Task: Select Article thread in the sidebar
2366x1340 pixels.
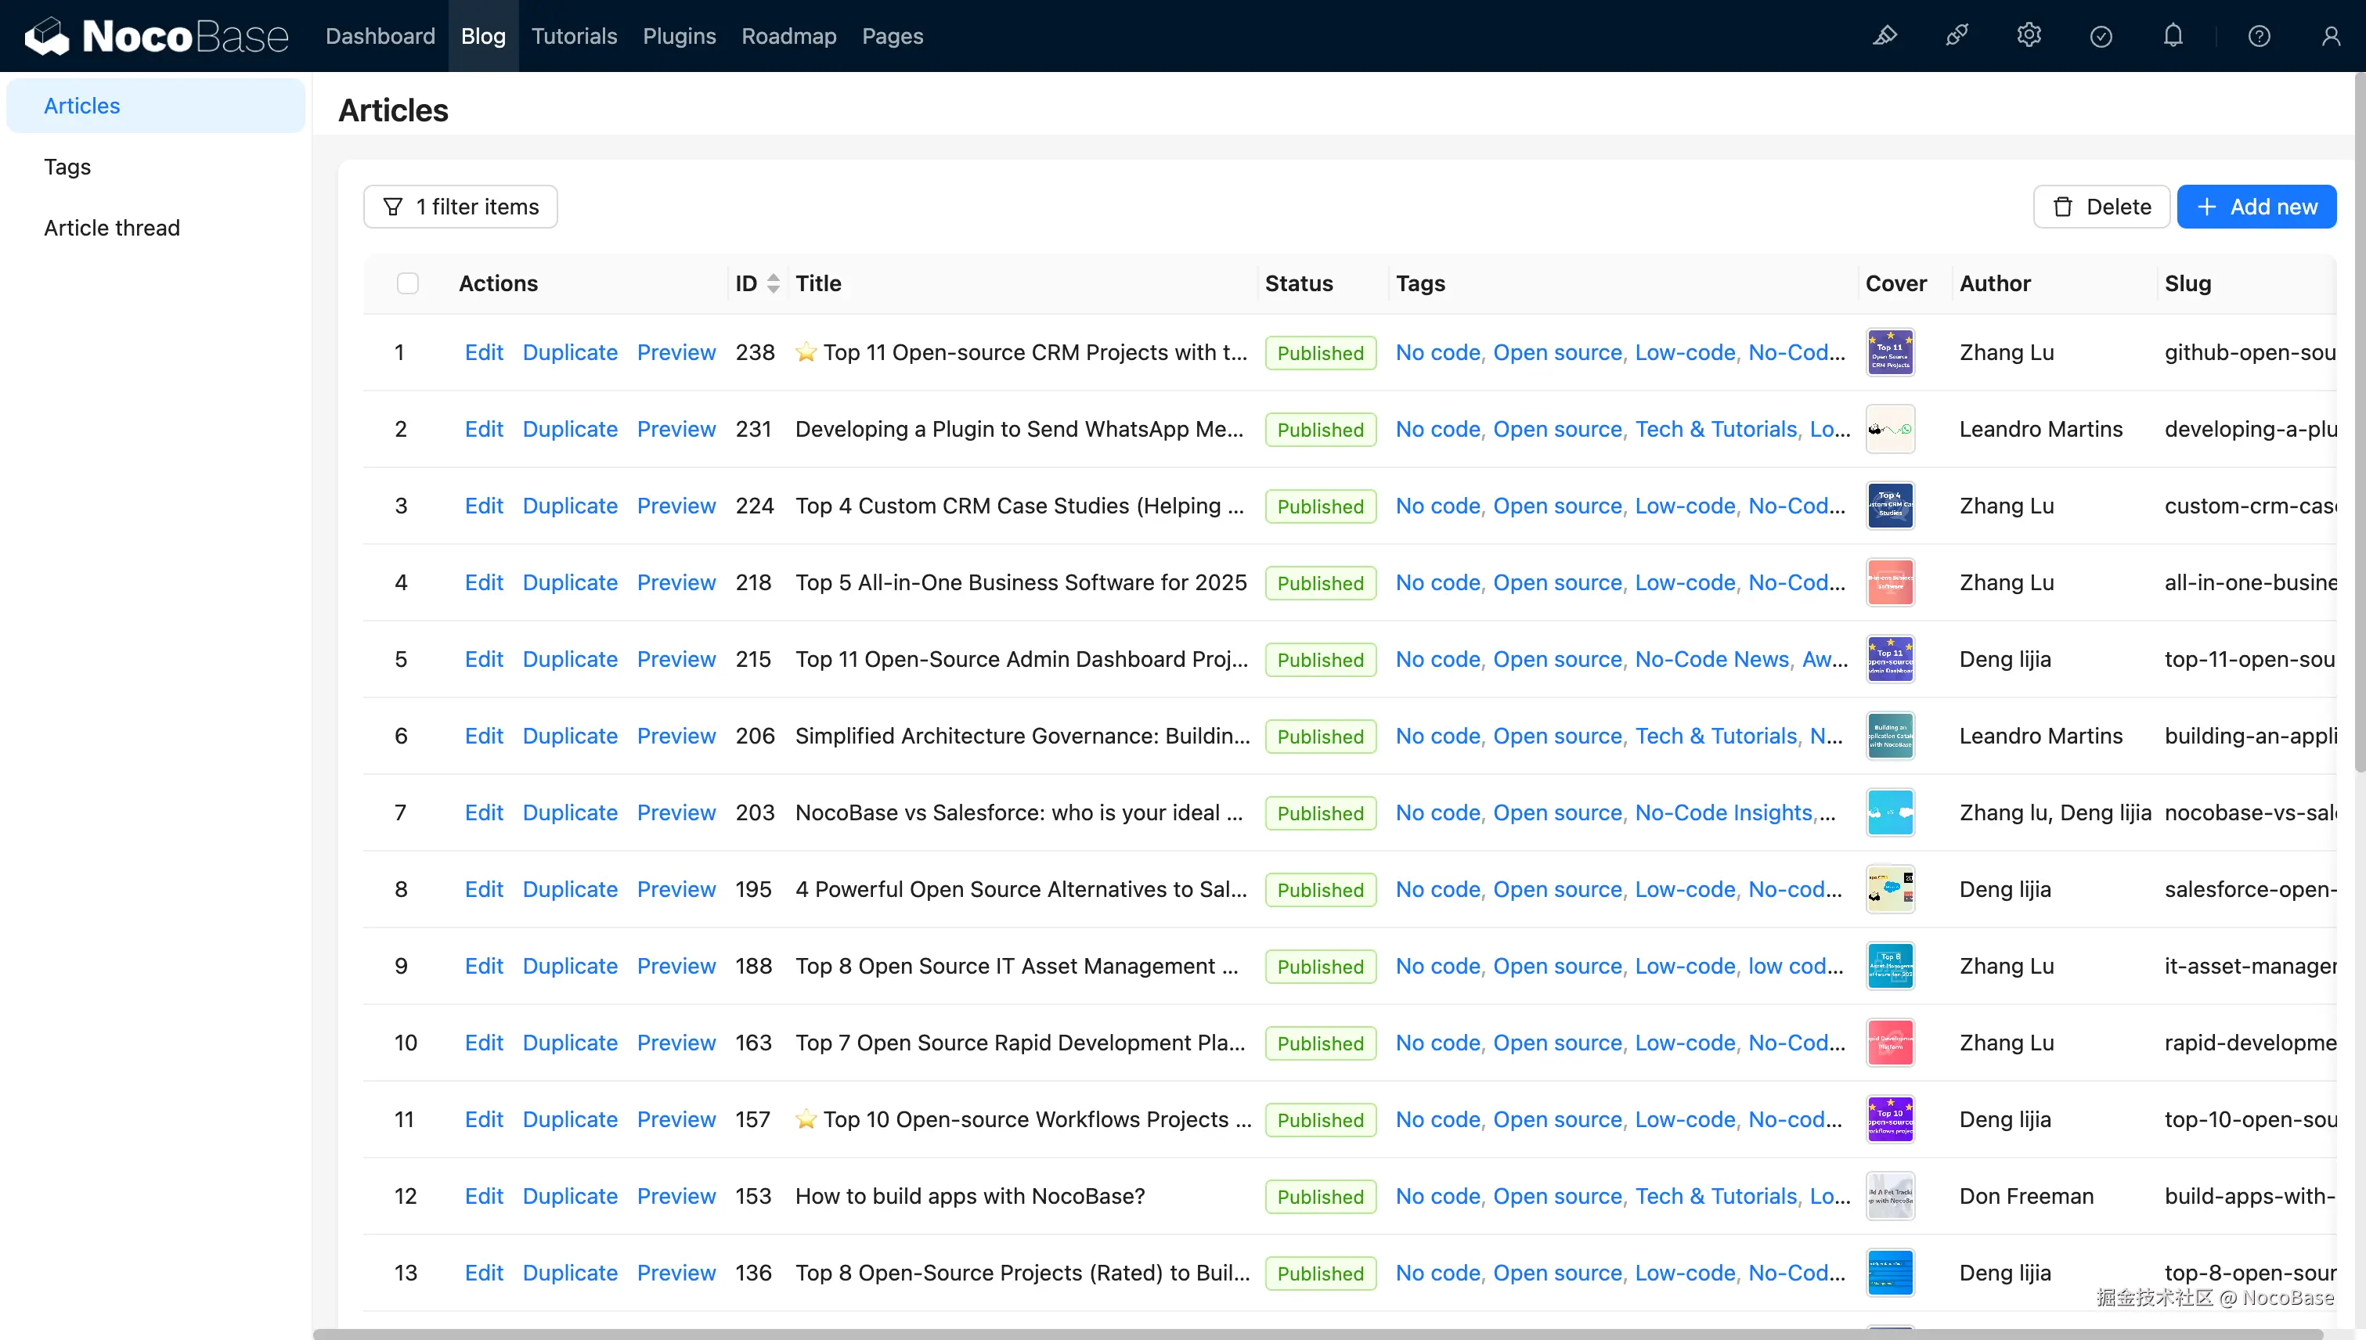Action: (x=156, y=227)
